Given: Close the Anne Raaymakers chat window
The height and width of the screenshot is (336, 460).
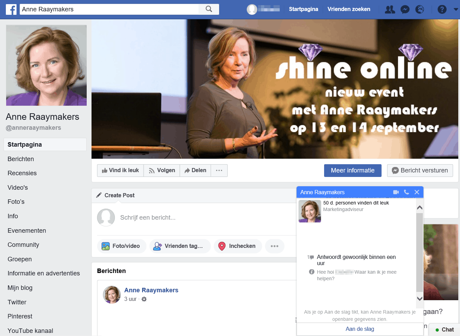Looking at the screenshot, I should [x=417, y=192].
